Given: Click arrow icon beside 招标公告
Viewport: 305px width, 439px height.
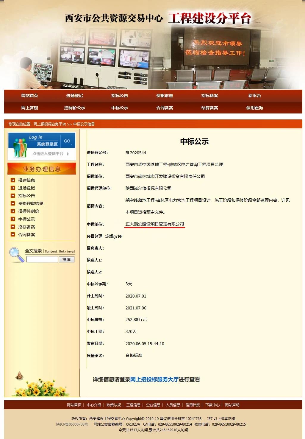Looking at the screenshot, I should click(x=13, y=196).
